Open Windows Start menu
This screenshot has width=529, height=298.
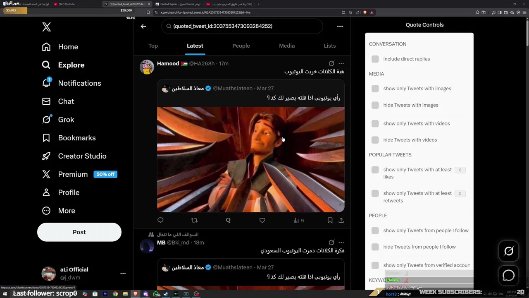5,294
